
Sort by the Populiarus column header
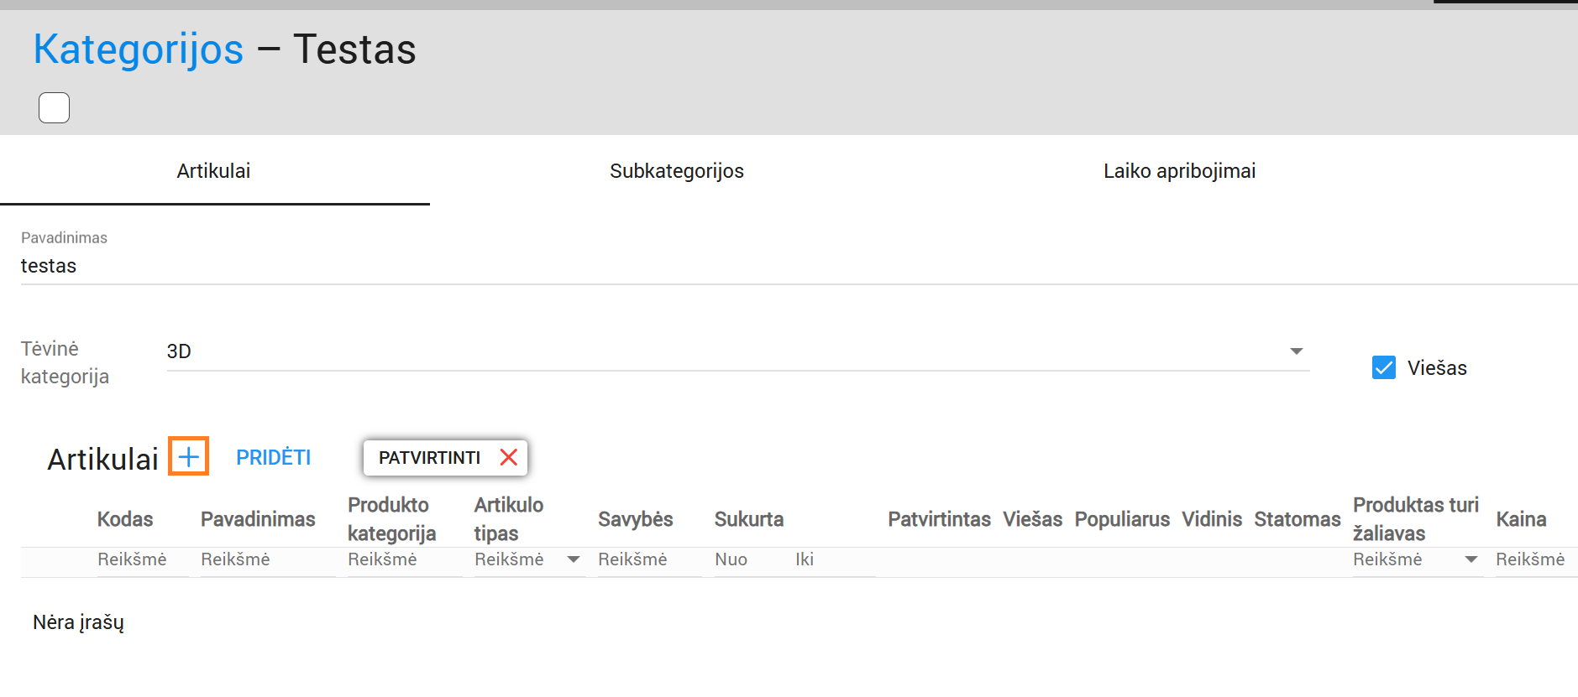[x=1121, y=519]
